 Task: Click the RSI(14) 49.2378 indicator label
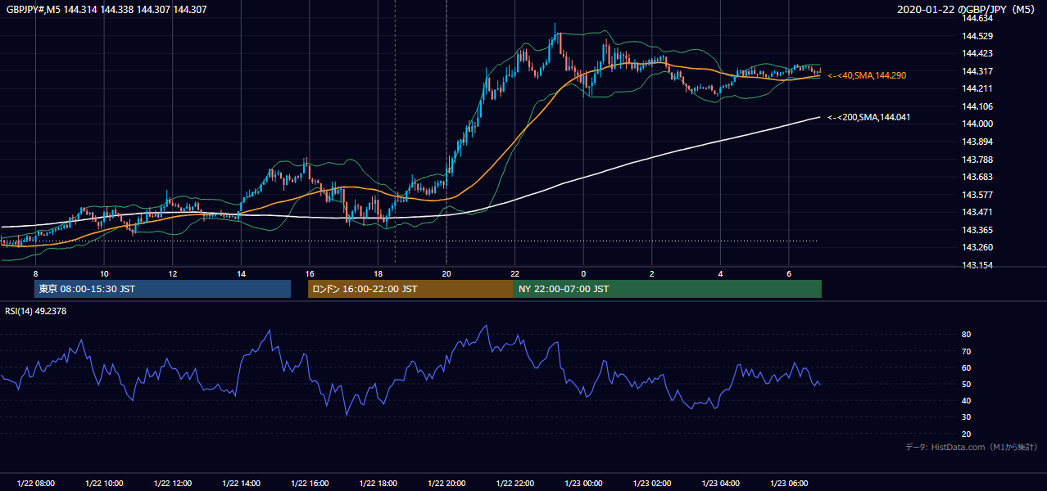pyautogui.click(x=36, y=310)
